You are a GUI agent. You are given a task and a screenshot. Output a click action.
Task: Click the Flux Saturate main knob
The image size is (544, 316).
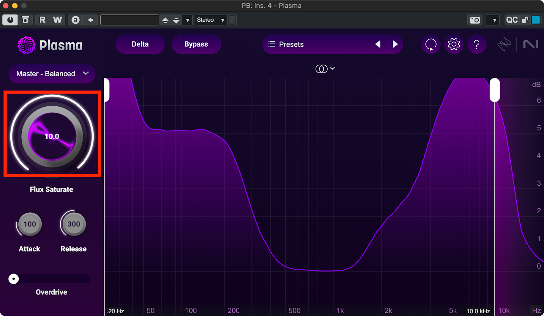(x=52, y=137)
